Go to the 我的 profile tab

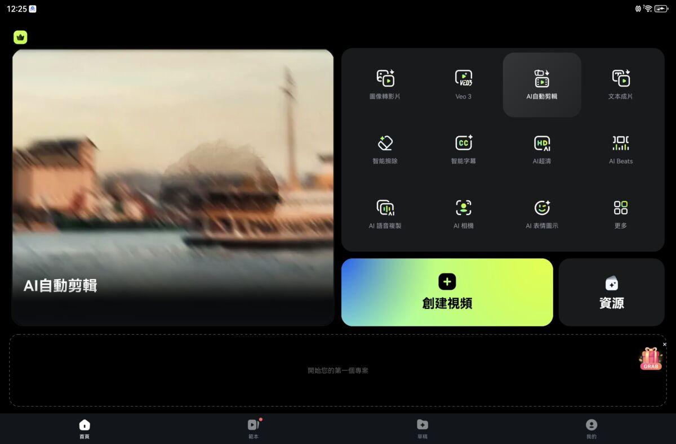coord(591,429)
